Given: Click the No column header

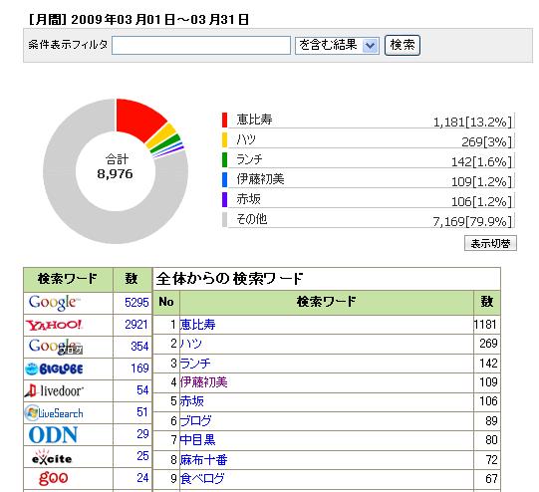Looking at the screenshot, I should click(x=166, y=302).
